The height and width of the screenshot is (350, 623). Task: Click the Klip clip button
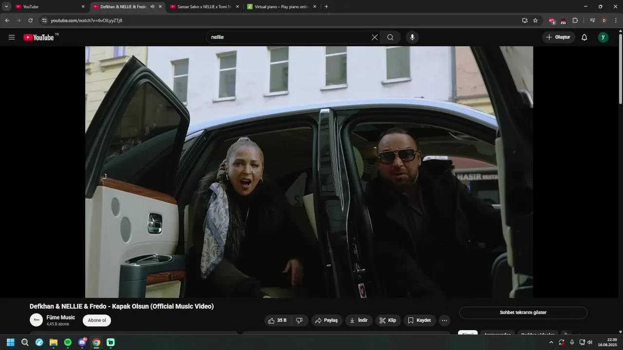click(388, 320)
